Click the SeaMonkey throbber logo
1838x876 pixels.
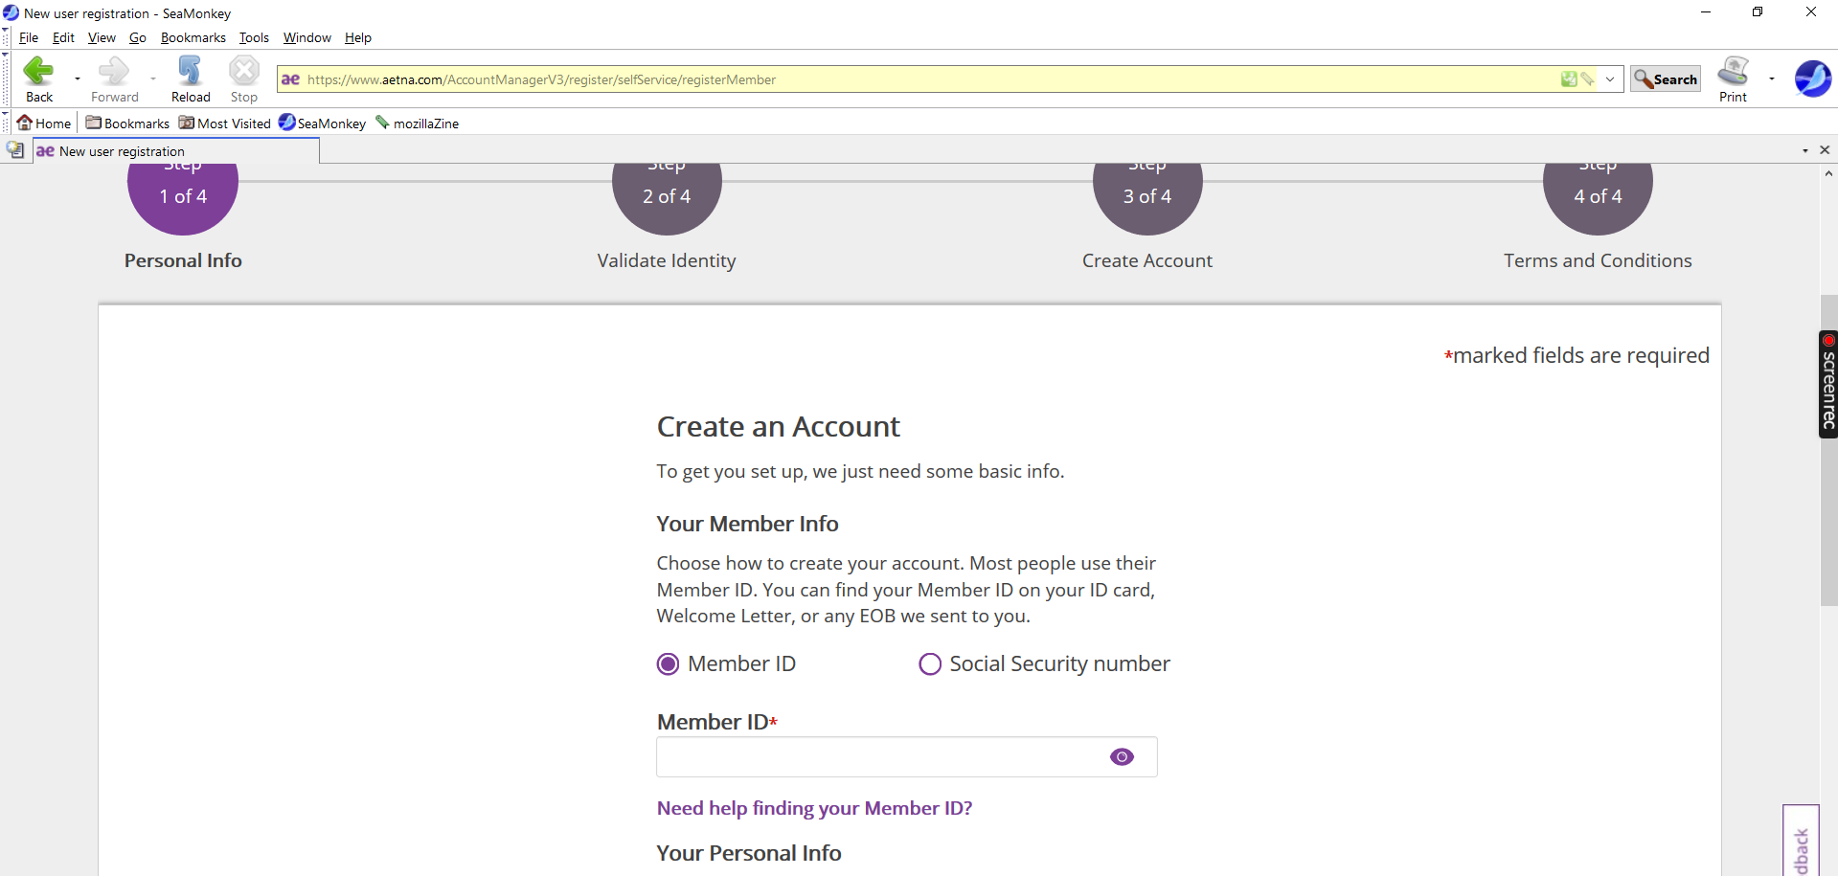[1811, 79]
